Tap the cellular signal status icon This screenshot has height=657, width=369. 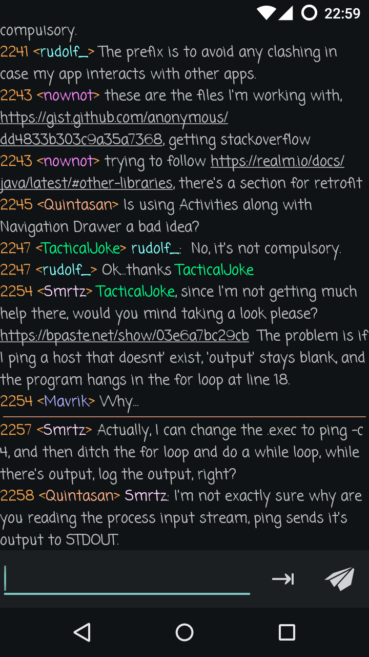click(x=286, y=13)
